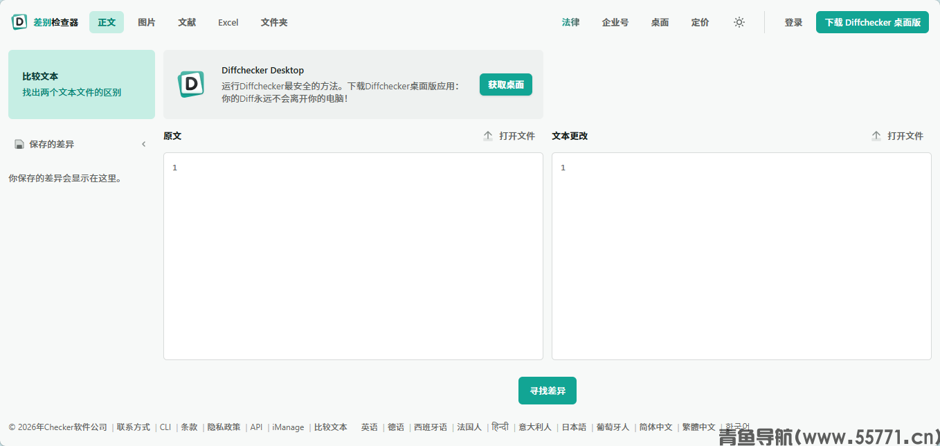The image size is (940, 446).
Task: Open API footer link
Action: [x=256, y=427]
